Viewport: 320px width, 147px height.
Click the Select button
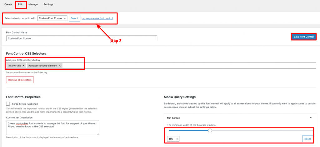click(x=74, y=18)
